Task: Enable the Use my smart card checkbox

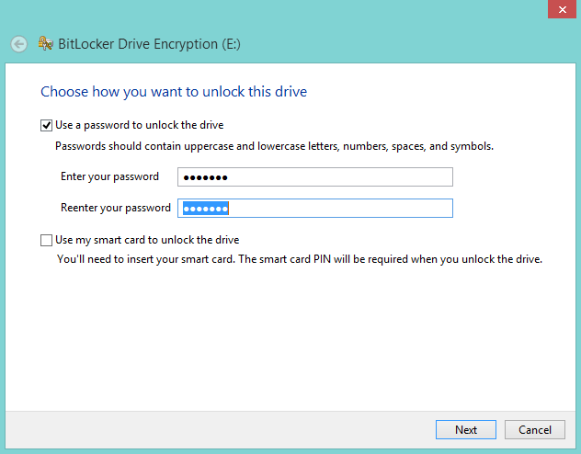Action: (46, 241)
